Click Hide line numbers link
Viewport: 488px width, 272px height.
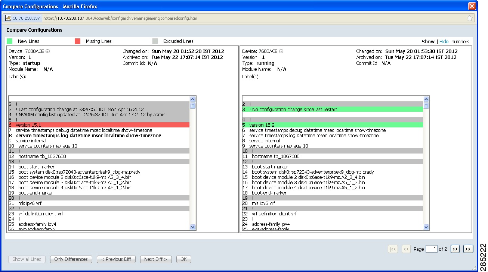pos(444,42)
